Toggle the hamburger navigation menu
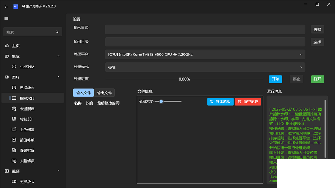The height and width of the screenshot is (188, 335). (6, 18)
